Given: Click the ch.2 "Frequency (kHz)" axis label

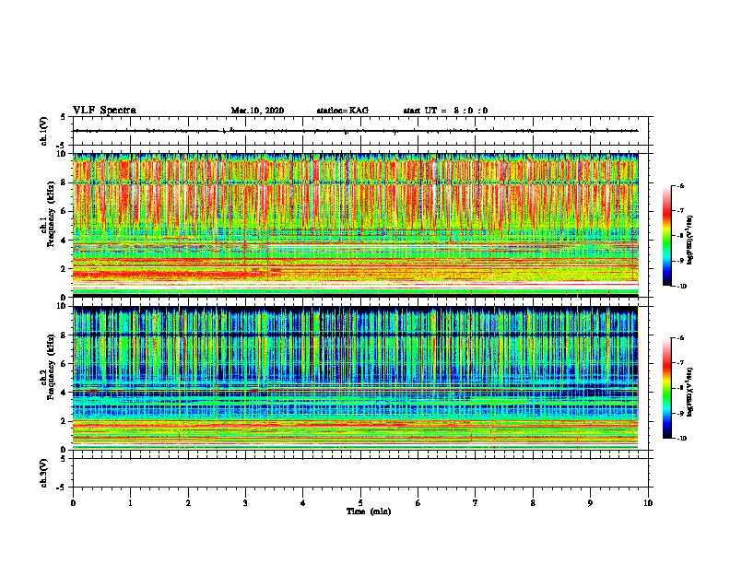Looking at the screenshot, I should click(51, 367).
